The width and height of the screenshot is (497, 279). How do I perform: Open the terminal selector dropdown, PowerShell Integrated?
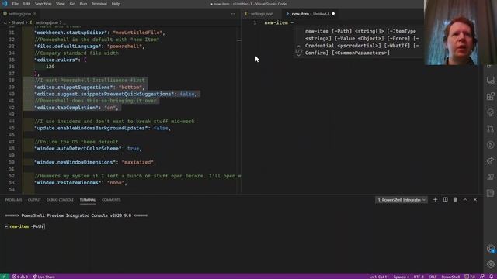tap(401, 200)
